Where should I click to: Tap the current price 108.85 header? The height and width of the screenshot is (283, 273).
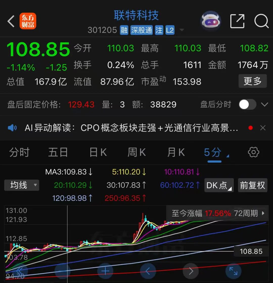38,49
